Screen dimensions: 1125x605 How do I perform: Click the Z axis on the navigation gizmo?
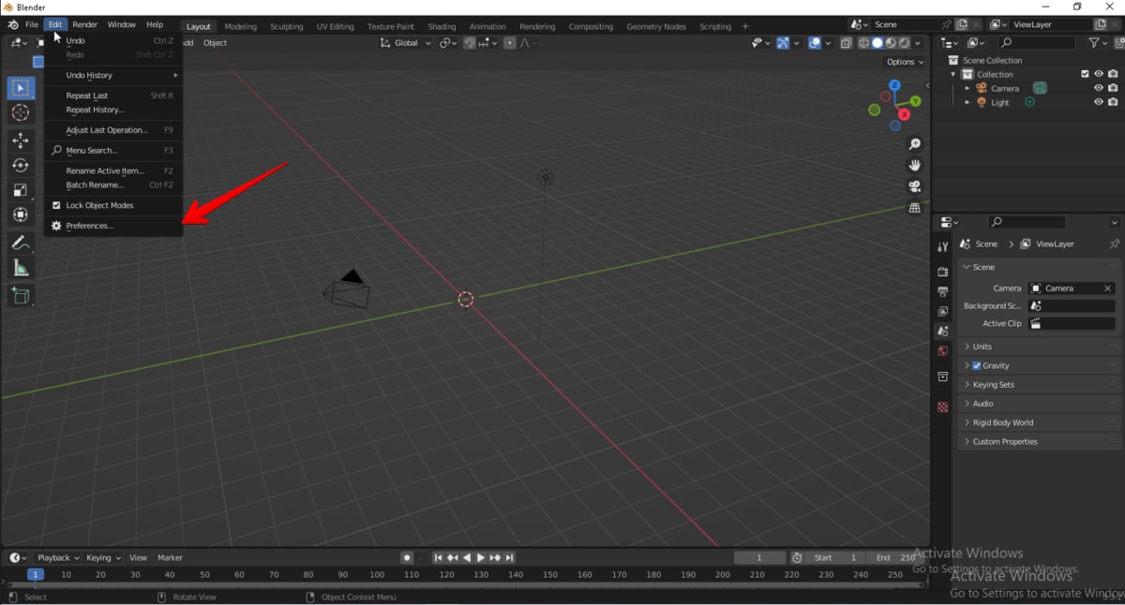[893, 85]
